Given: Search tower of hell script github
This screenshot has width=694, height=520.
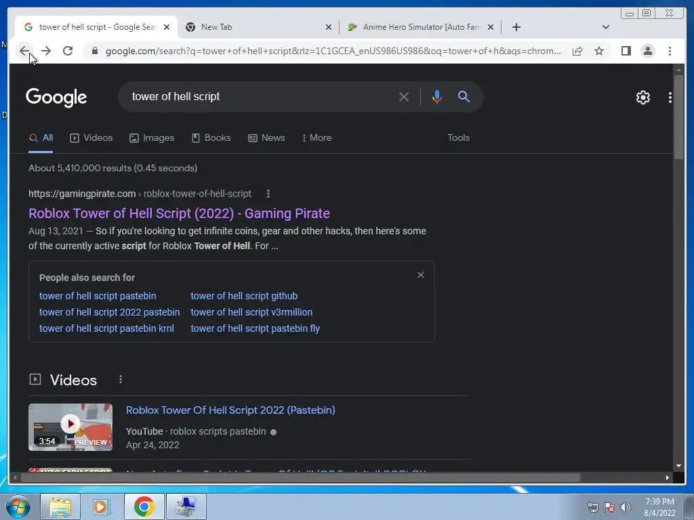Looking at the screenshot, I should point(244,296).
